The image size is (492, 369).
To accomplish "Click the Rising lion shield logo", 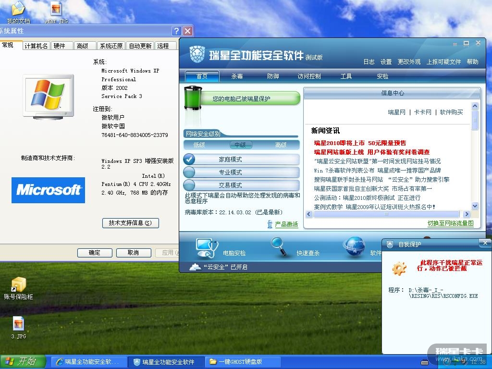I will point(197,54).
